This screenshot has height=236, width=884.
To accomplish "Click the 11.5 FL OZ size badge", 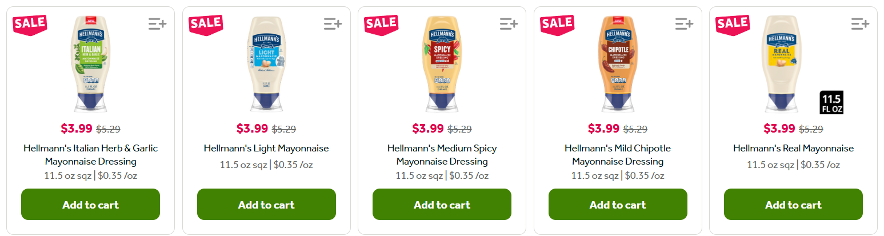I will [831, 102].
